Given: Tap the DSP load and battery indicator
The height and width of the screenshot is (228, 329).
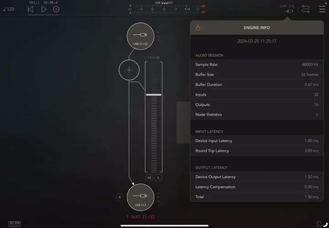Looking at the screenshot, I should tap(287, 9).
